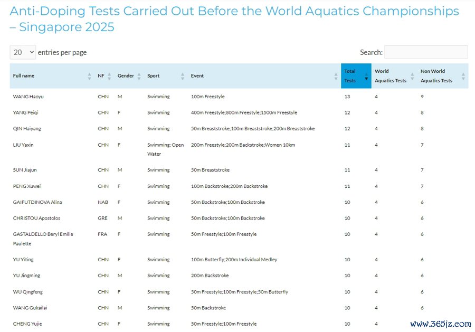The width and height of the screenshot is (475, 332).
Task: Select the GAIFUTDINOVA Alina row
Action: [x=239, y=202]
